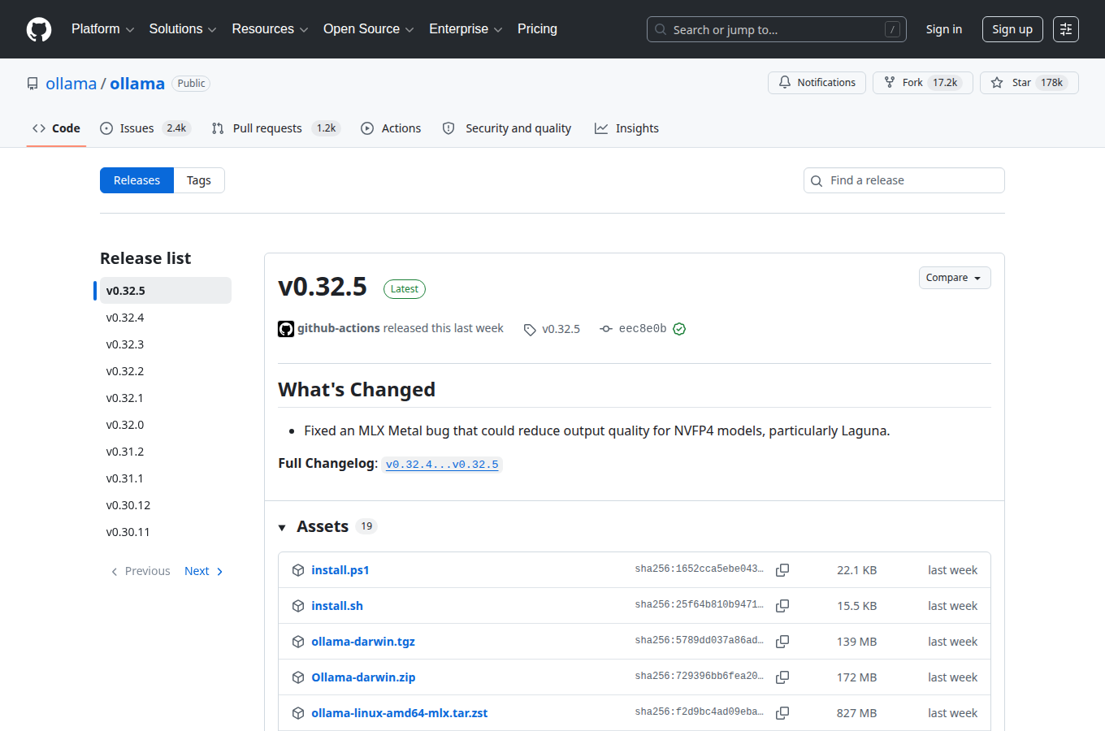Copy sha256 for install.sh

(782, 606)
